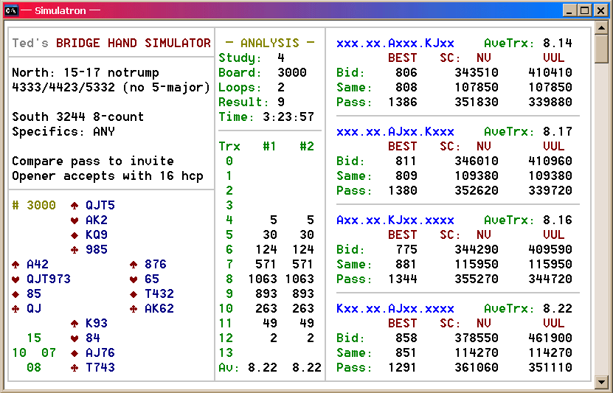The image size is (613, 393).
Task: Click the board number # 3000
Action: (x=34, y=206)
